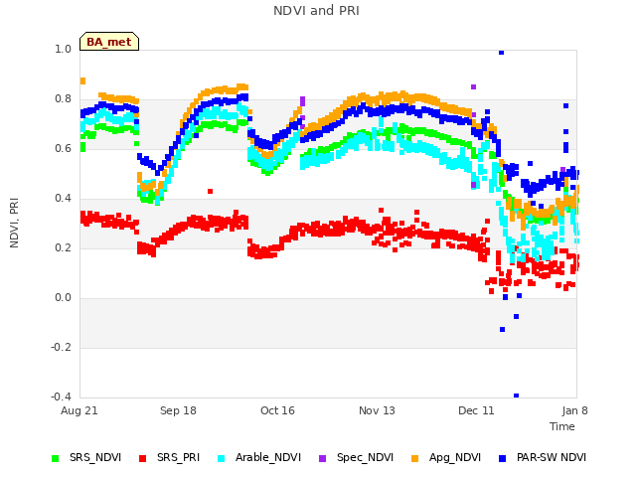This screenshot has width=636, height=477.
Task: Click the BA_met site label
Action: [x=109, y=42]
